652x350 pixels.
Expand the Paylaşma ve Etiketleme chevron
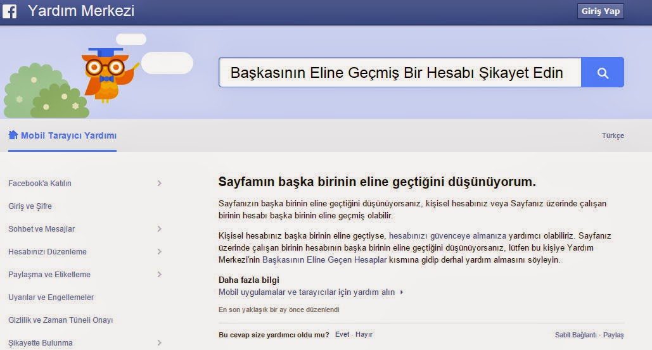159,275
